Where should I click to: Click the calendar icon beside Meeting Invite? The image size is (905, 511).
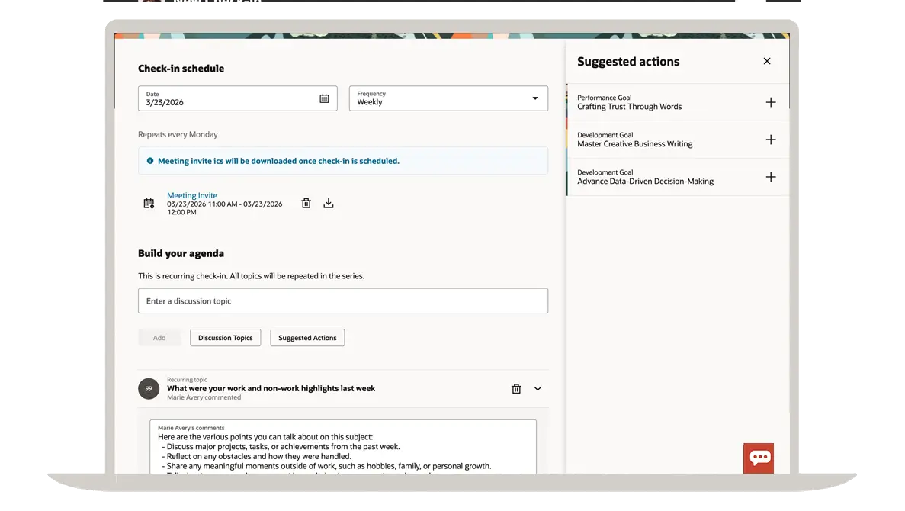click(149, 204)
